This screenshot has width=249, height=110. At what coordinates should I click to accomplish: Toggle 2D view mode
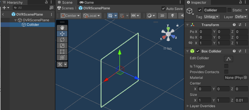(x=162, y=16)
